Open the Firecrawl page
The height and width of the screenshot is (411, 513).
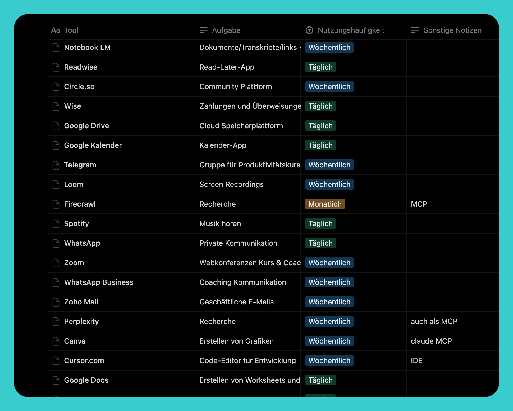[80, 204]
